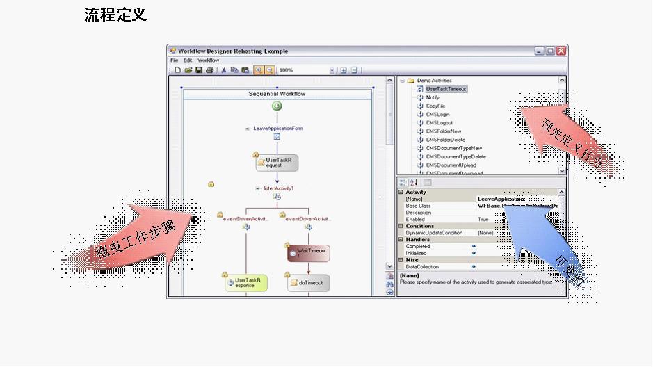Click the Cut scissors toolbar icon
653x367 pixels.
pos(224,70)
